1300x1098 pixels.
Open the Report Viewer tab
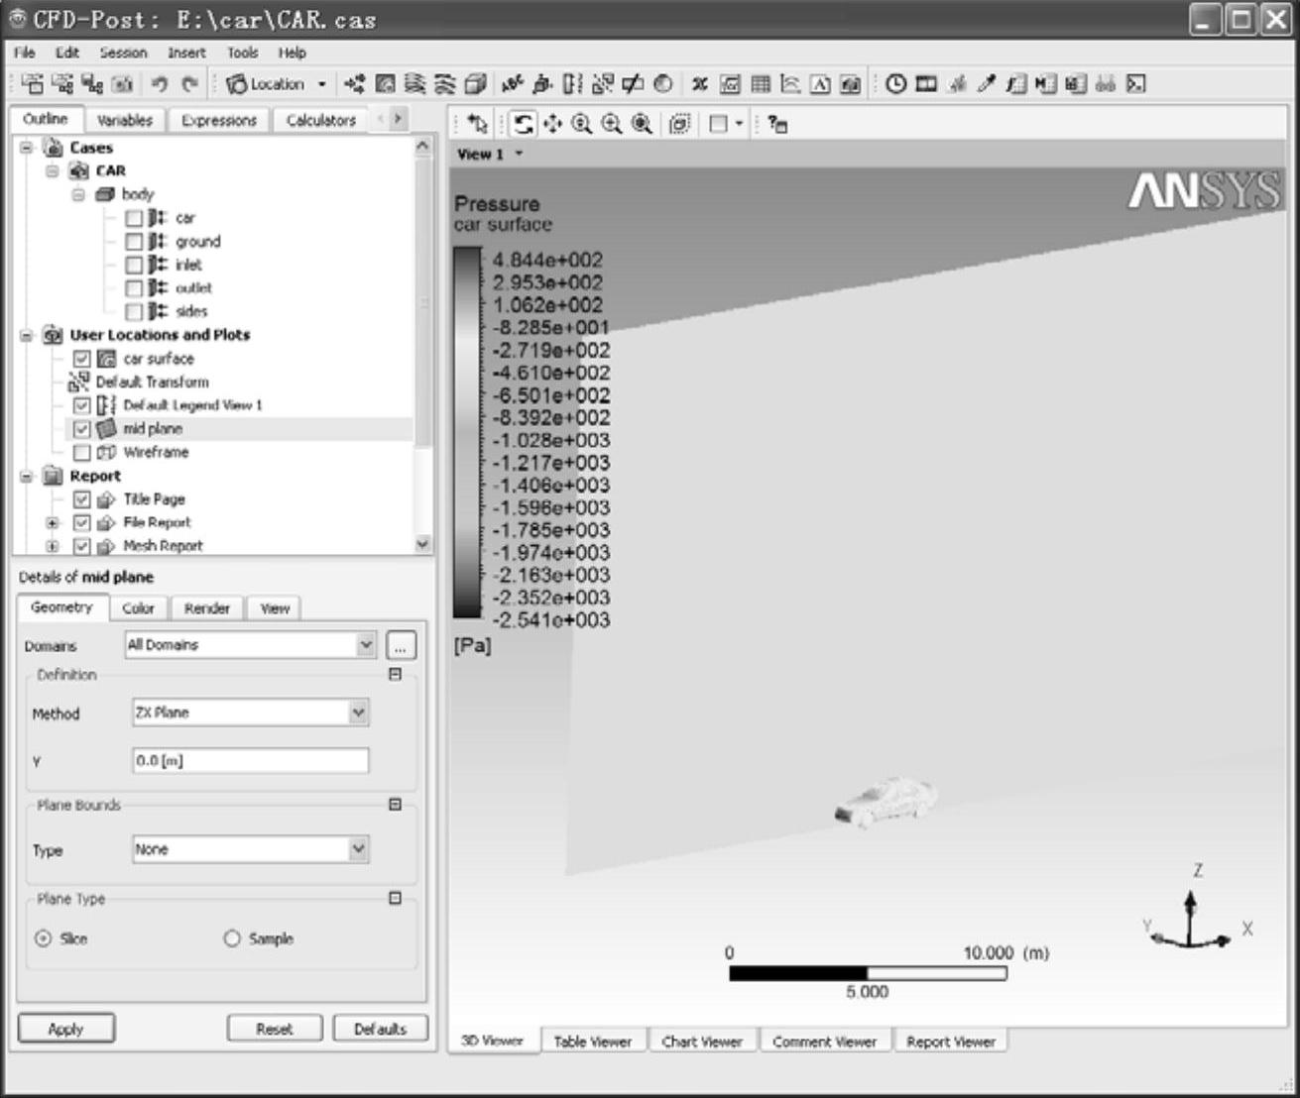(951, 1042)
